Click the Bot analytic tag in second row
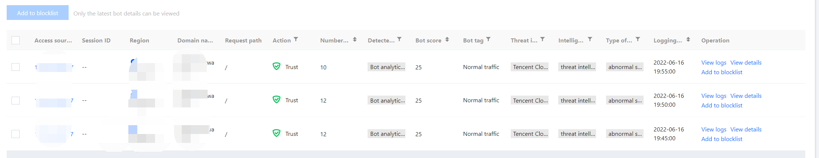This screenshot has width=819, height=158. [x=387, y=100]
